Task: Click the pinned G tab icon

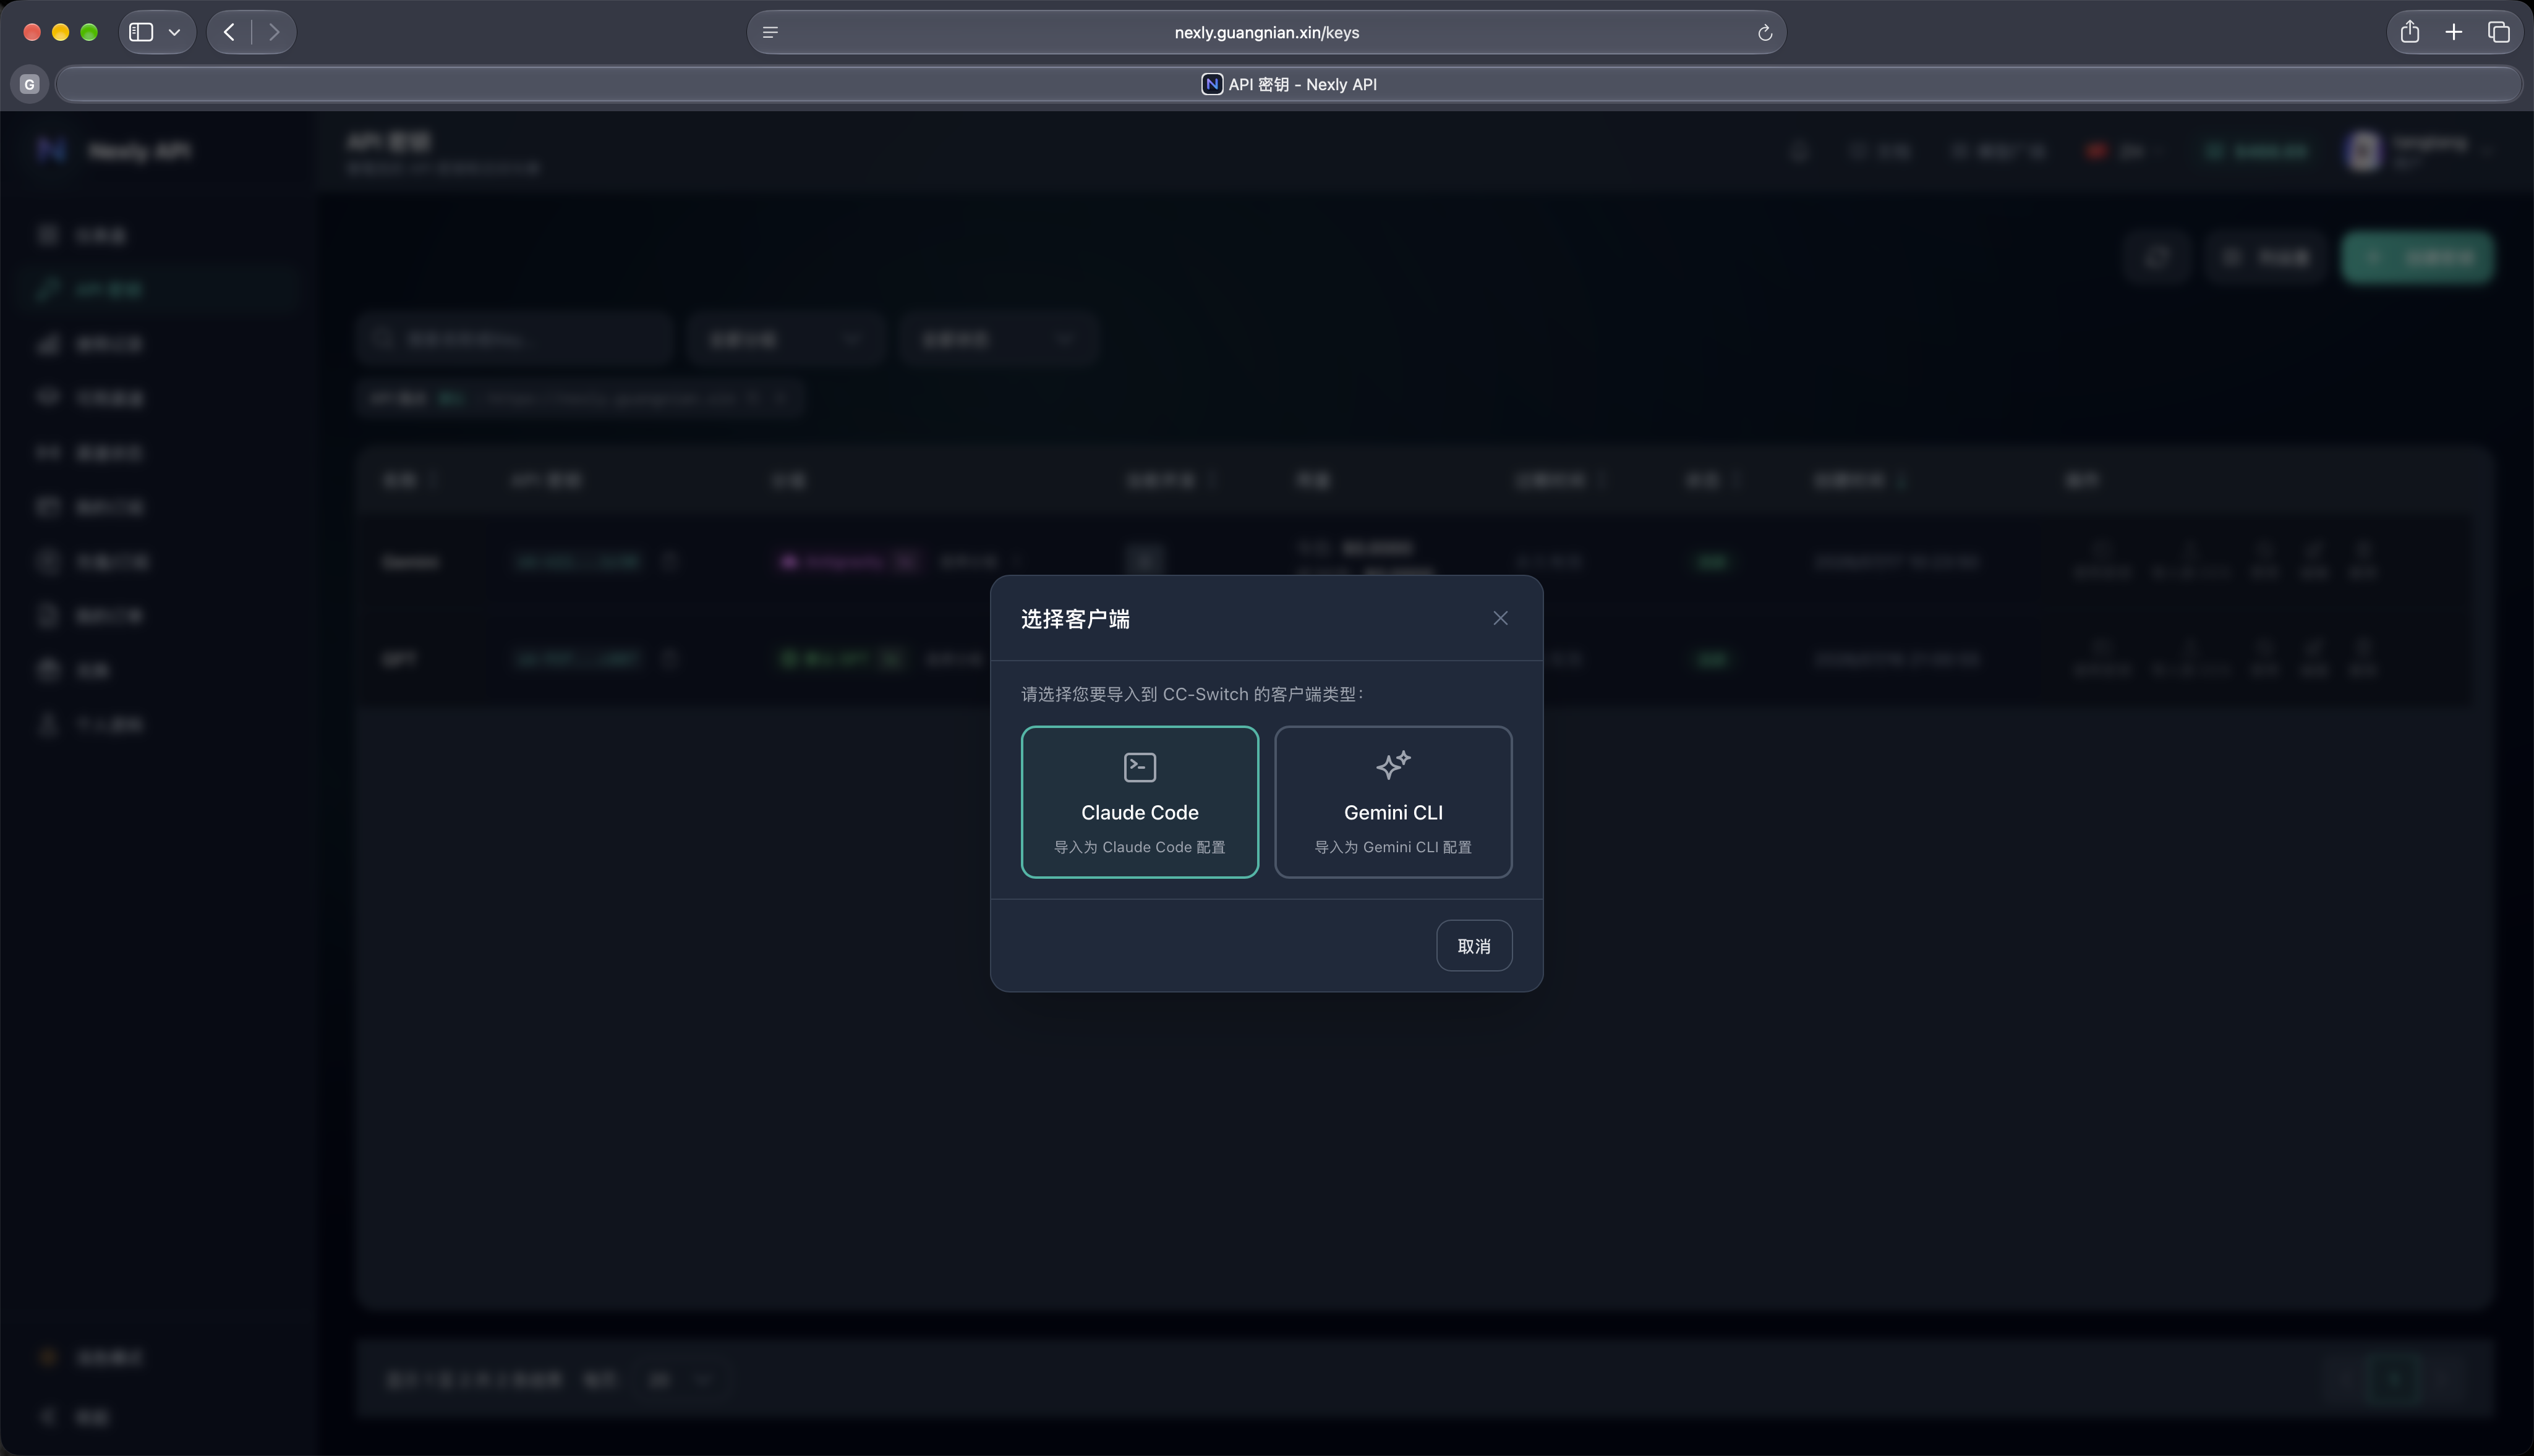Action: [x=29, y=84]
